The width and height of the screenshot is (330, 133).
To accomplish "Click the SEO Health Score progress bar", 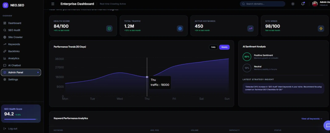I will click(21, 119).
